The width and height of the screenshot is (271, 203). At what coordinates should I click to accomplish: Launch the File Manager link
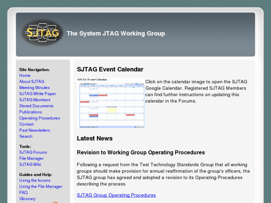pyautogui.click(x=31, y=158)
